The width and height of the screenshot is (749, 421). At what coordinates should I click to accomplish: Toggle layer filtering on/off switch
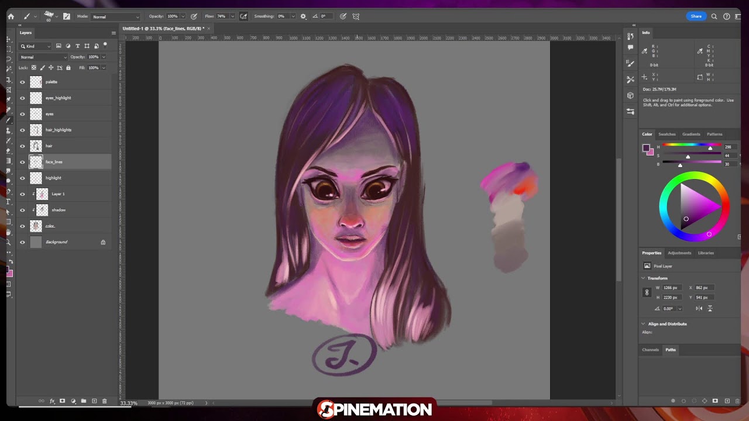[105, 44]
